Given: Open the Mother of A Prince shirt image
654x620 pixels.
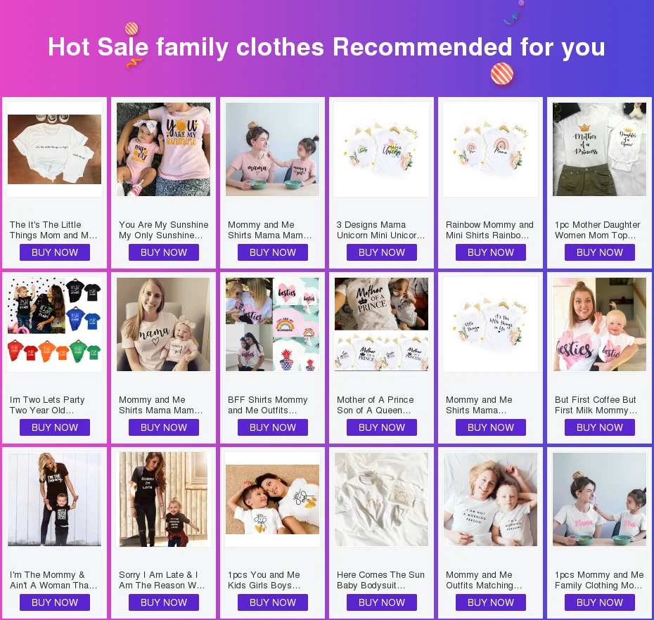Looking at the screenshot, I should (x=382, y=324).
